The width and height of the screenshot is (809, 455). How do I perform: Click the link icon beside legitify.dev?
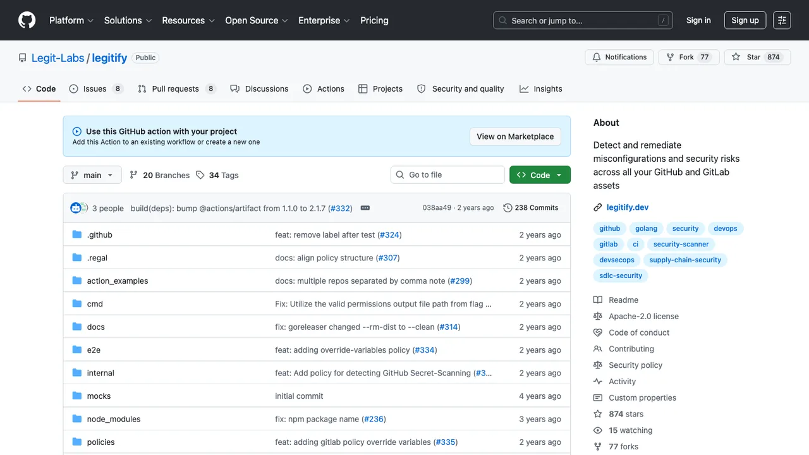click(x=598, y=207)
